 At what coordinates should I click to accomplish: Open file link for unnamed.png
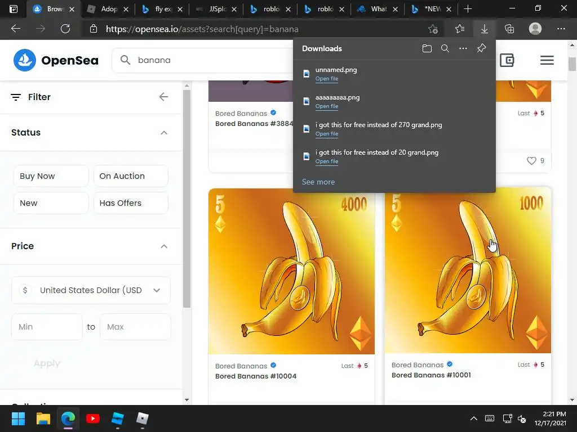coord(326,79)
